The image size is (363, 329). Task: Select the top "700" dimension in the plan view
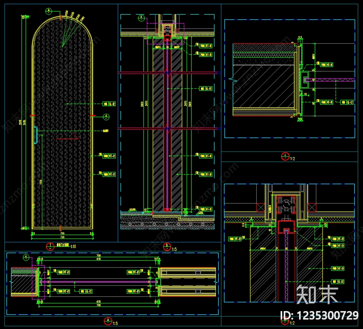pyautogui.click(x=99, y=256)
